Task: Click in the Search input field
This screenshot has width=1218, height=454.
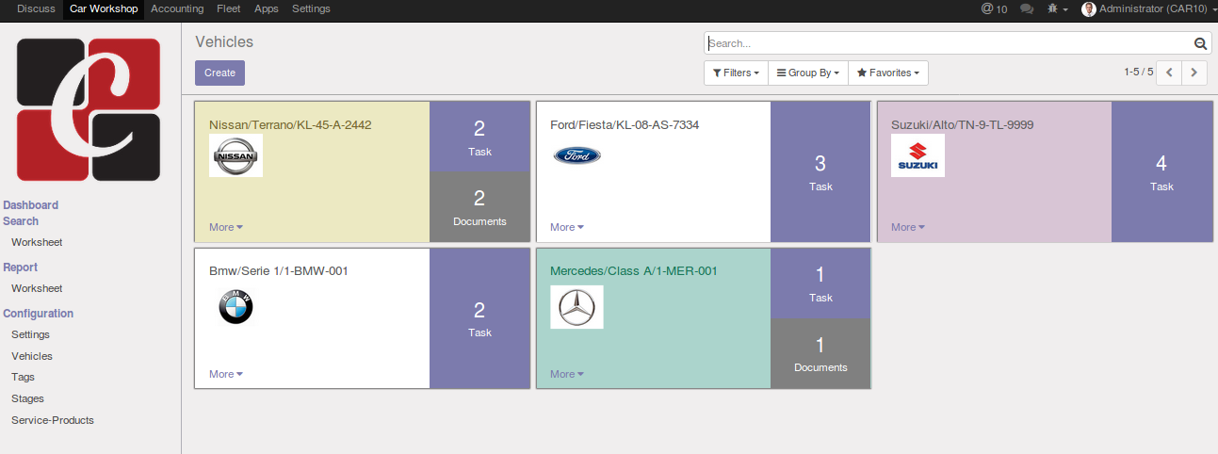Action: pyautogui.click(x=950, y=43)
